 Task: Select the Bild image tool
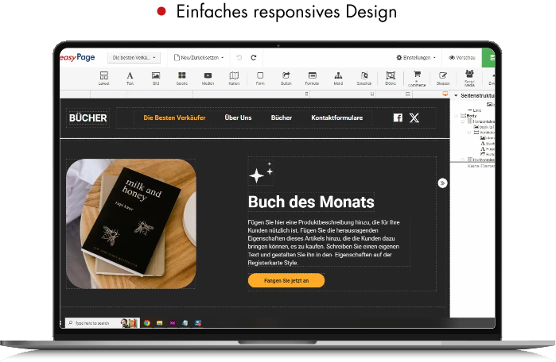coord(156,79)
